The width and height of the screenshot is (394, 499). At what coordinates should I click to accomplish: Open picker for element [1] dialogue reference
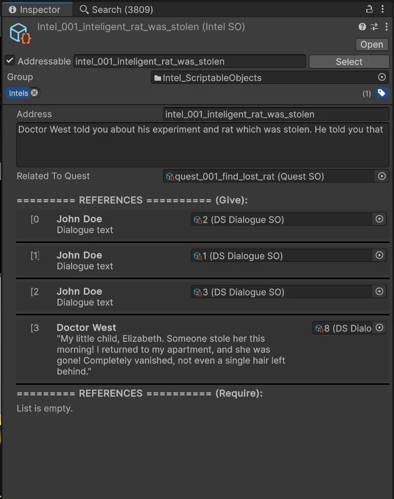[380, 255]
